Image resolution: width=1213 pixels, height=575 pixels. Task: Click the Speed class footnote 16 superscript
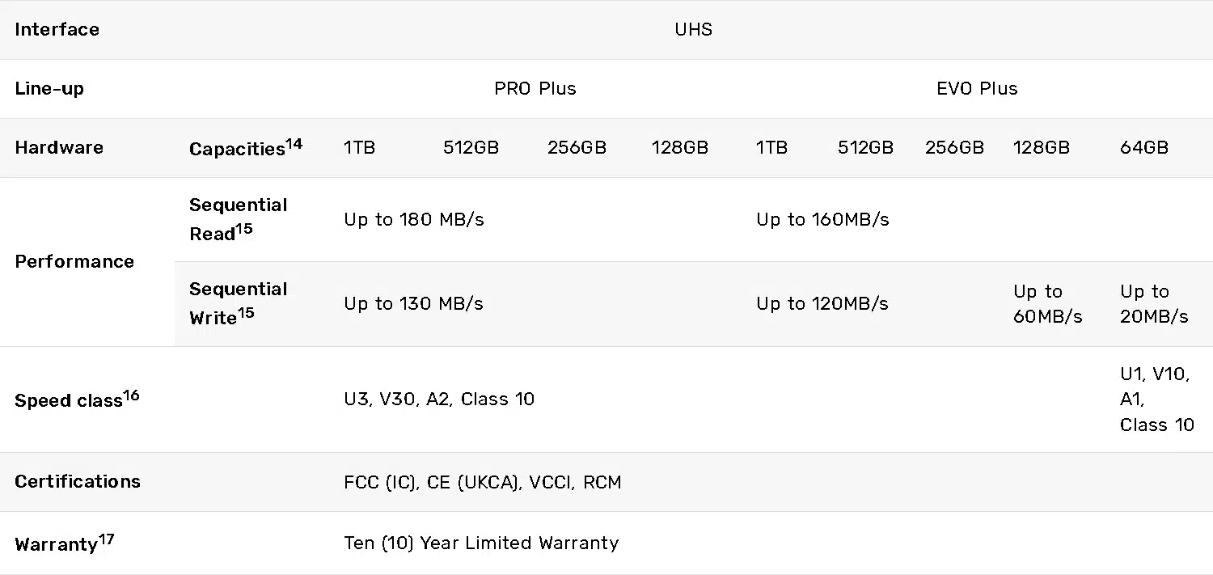131,395
